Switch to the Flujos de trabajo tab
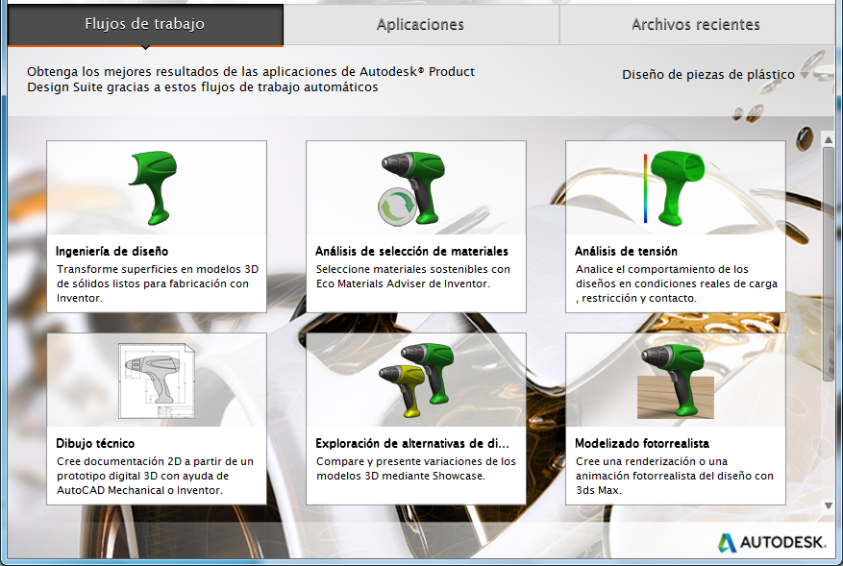This screenshot has width=843, height=566. (145, 25)
